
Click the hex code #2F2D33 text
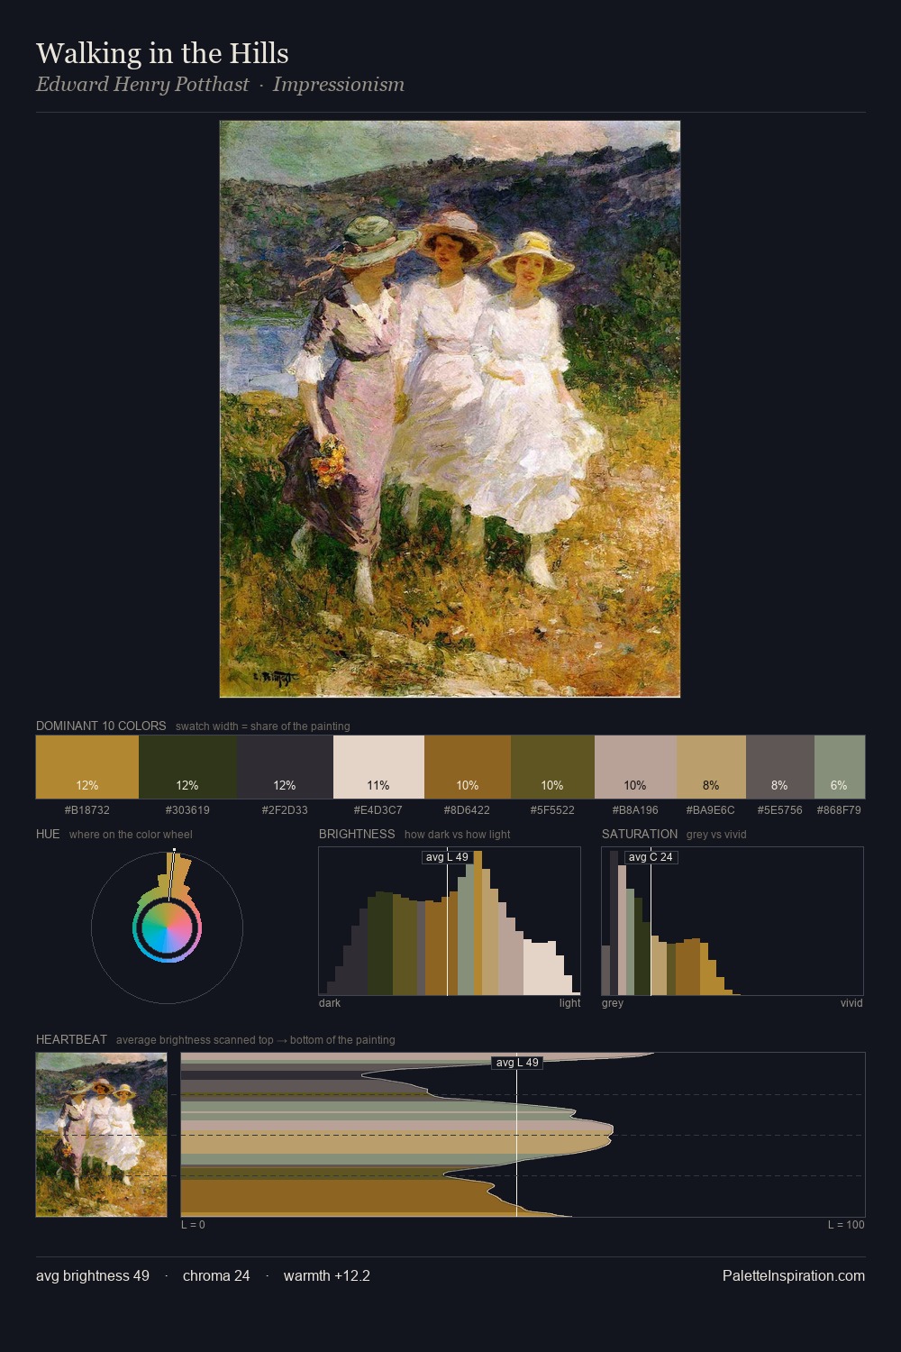285,810
